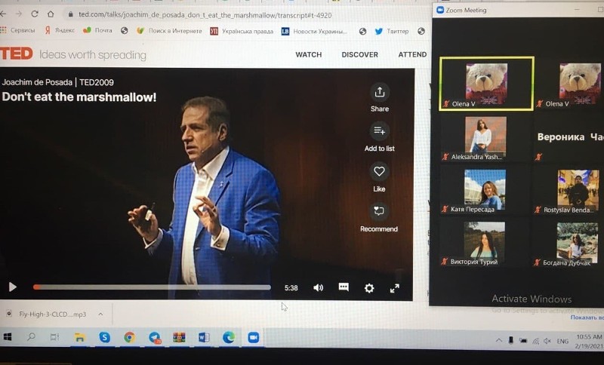The width and height of the screenshot is (604, 365).
Task: Select the yellow-bordered Olena V tile in Zoom
Action: [x=486, y=84]
